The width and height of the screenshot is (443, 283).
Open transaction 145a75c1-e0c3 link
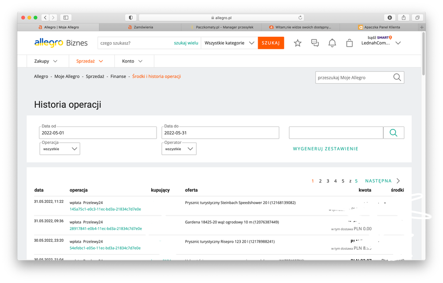click(105, 209)
